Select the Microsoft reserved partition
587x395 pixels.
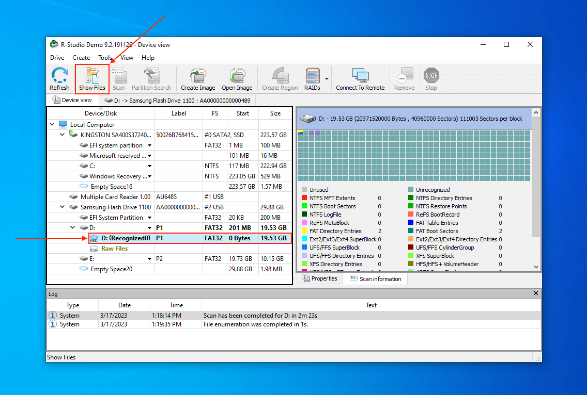169,155
